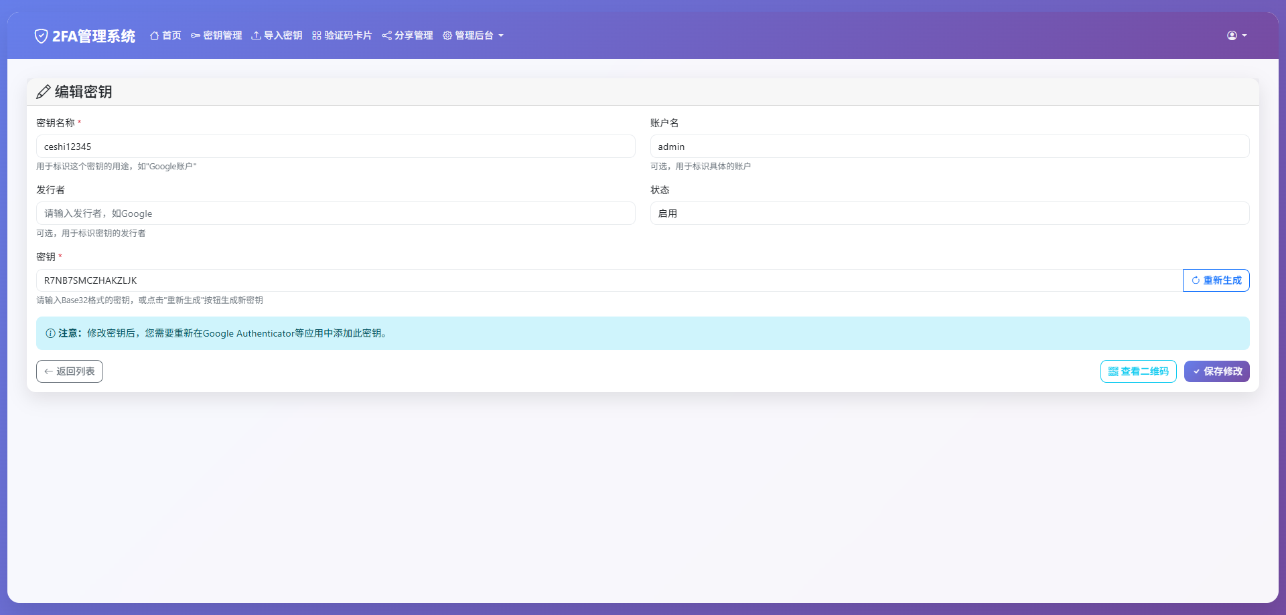Image resolution: width=1286 pixels, height=615 pixels.
Task: Click the 发行者 input field
Action: [x=335, y=213]
